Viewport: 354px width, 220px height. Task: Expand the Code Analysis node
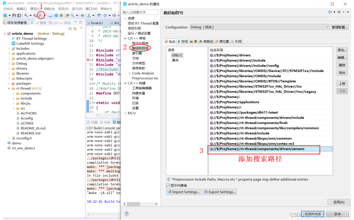pos(129,73)
